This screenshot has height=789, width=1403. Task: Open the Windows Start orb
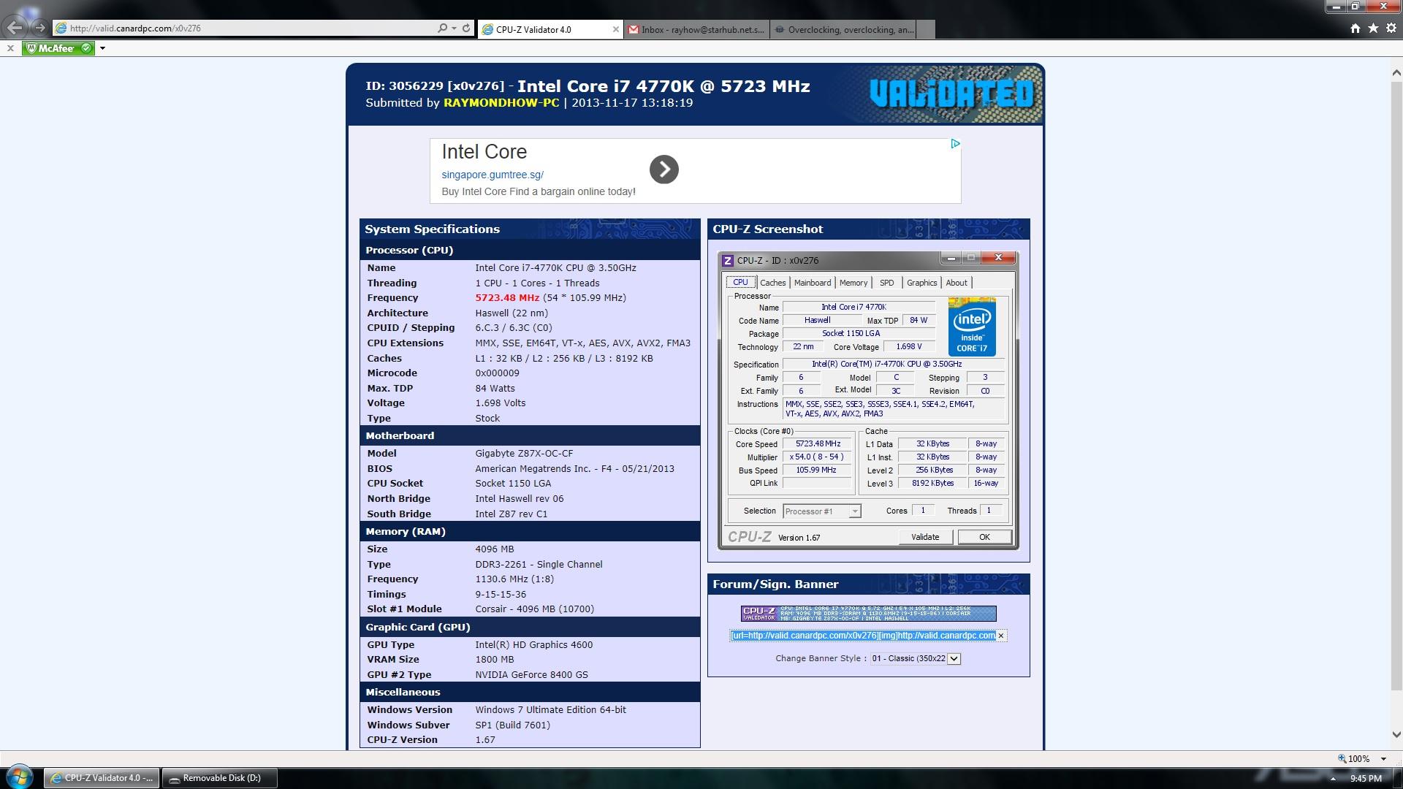(20, 777)
